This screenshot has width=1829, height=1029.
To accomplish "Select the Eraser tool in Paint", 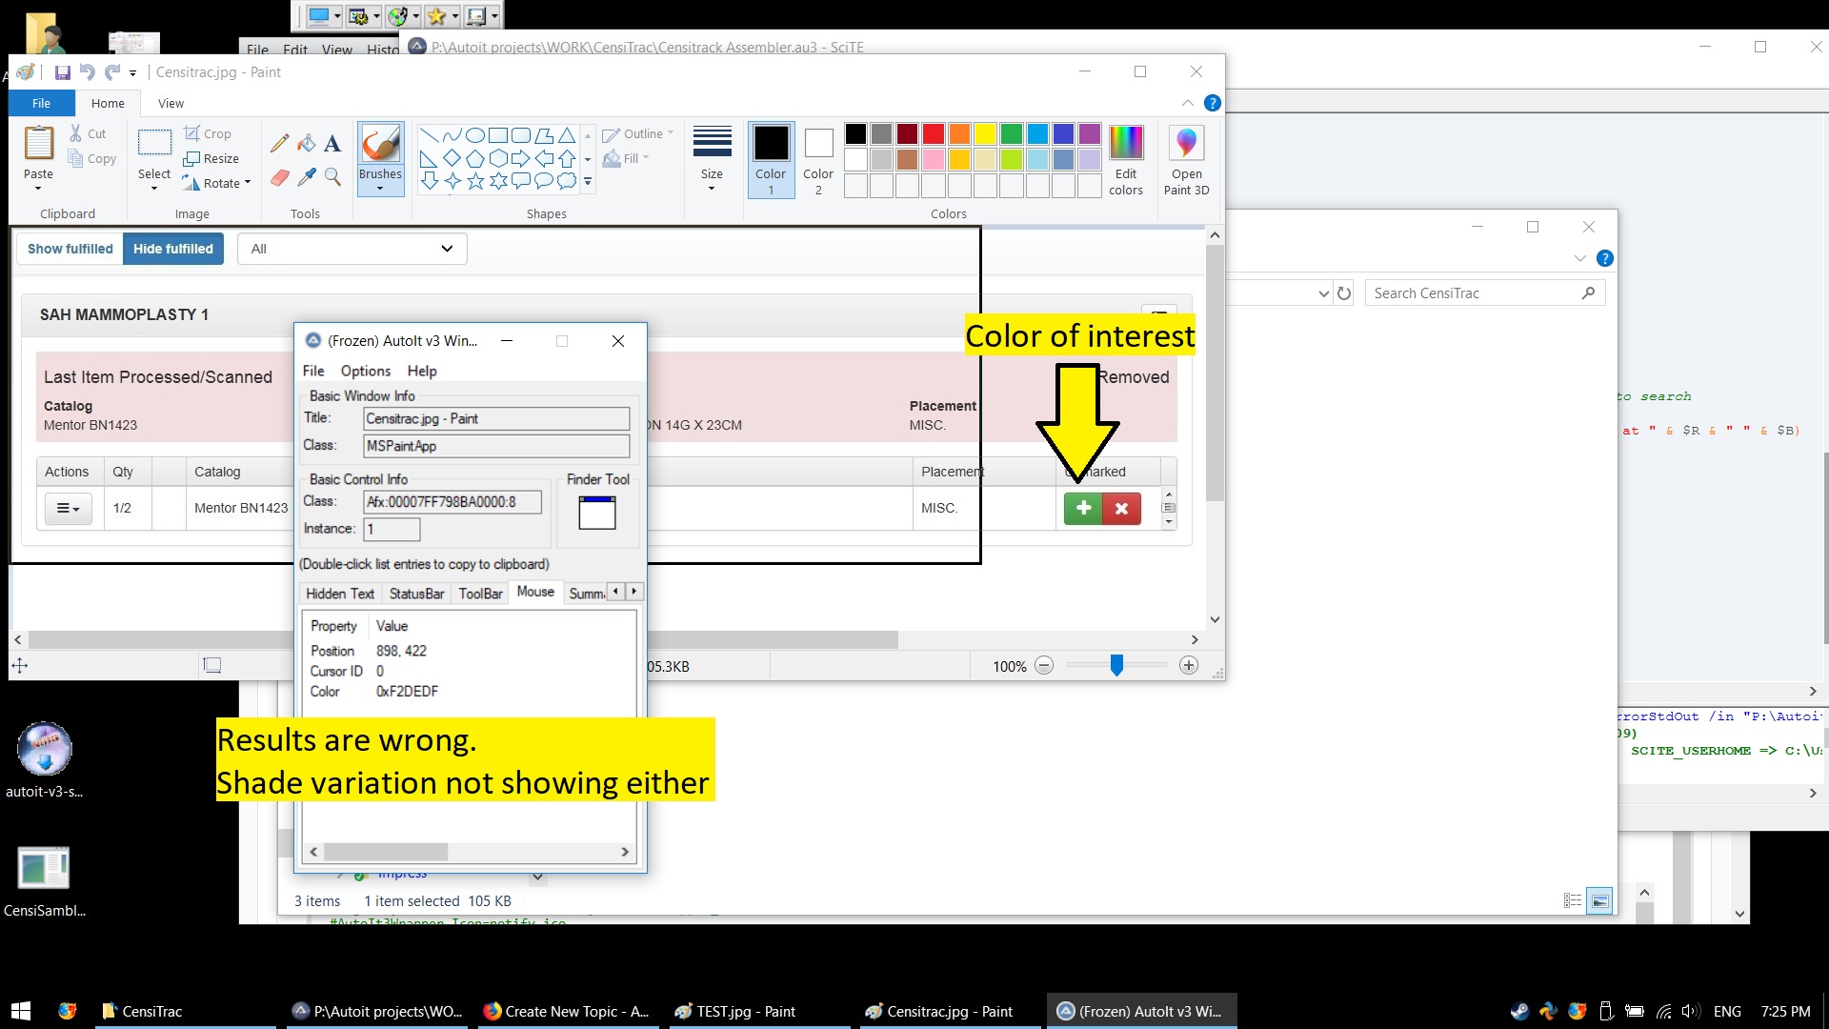I will click(x=279, y=176).
